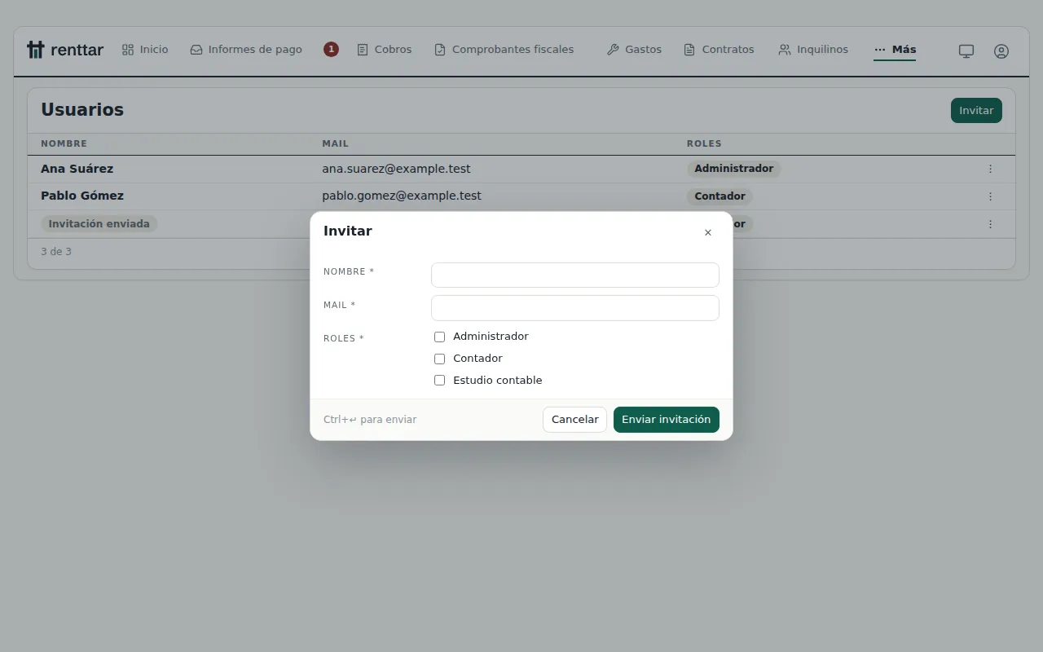Open the three-dot menu for Pablo Gómez
1043x652 pixels.
991,196
